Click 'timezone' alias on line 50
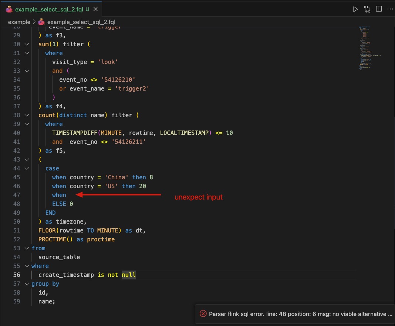The width and height of the screenshot is (395, 326). (70, 221)
